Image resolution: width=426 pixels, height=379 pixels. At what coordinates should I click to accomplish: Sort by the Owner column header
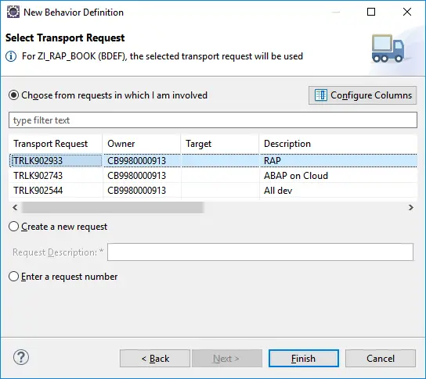click(x=141, y=144)
